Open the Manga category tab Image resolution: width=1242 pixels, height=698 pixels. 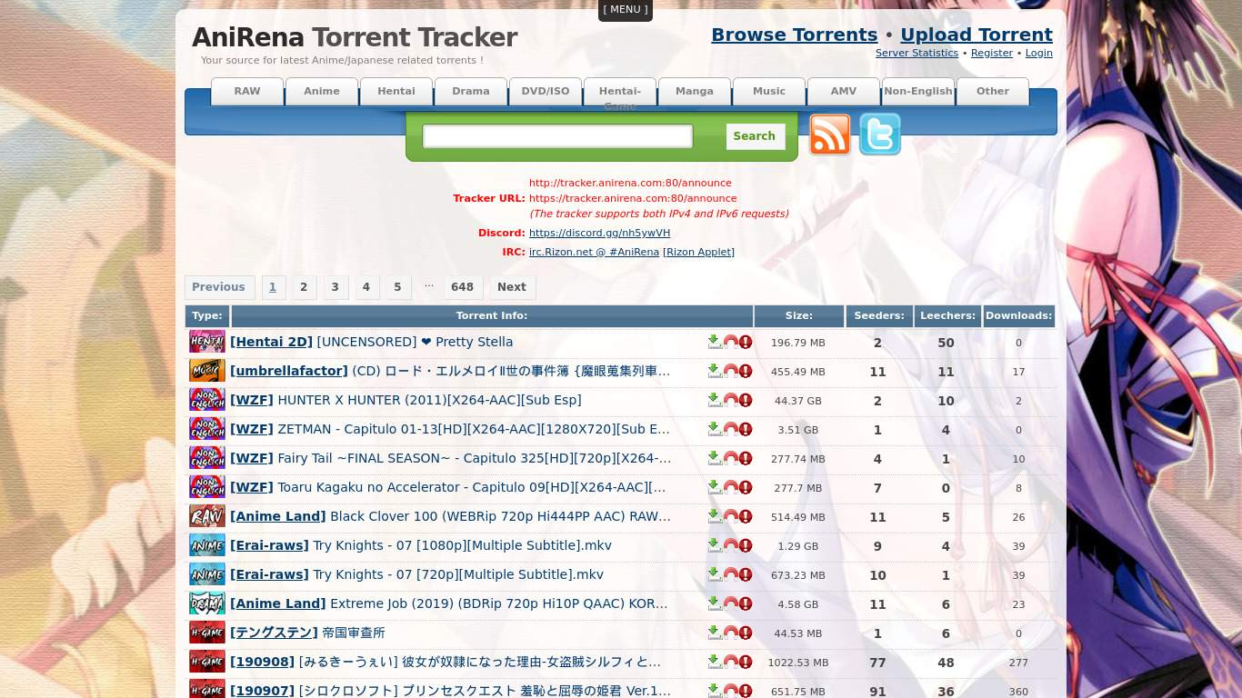pos(695,92)
